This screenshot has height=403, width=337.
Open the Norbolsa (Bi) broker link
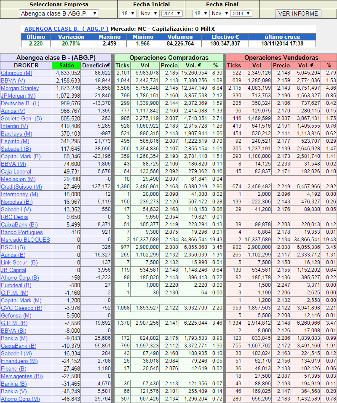pyautogui.click(x=17, y=202)
